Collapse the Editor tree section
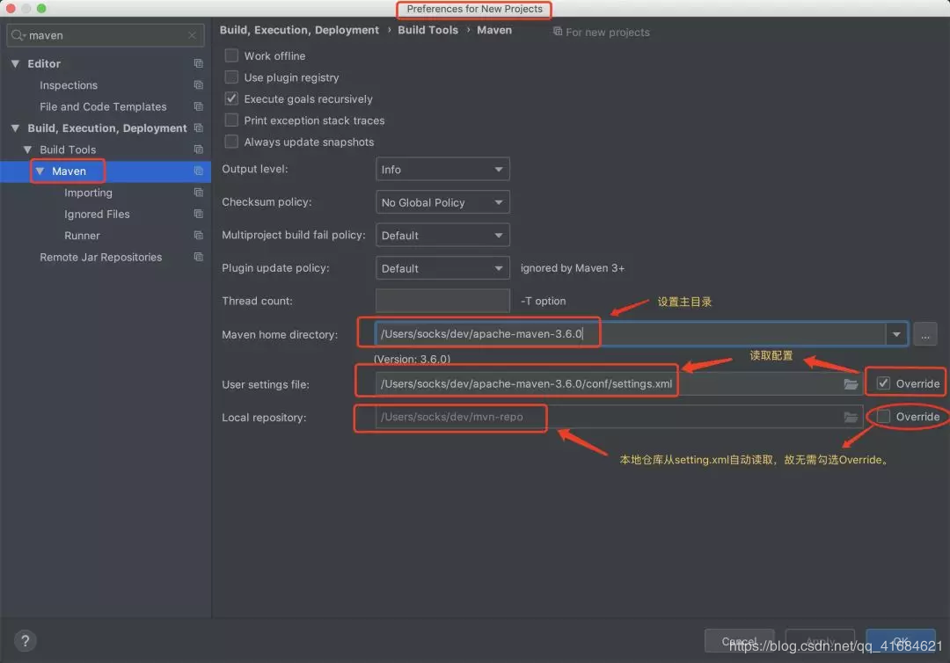The height and width of the screenshot is (663, 950). (16, 63)
